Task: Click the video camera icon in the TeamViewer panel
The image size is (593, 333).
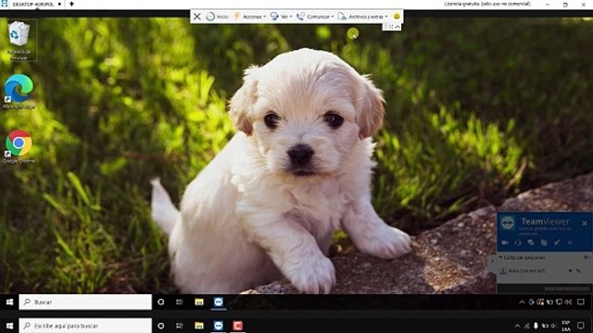Action: tap(505, 242)
